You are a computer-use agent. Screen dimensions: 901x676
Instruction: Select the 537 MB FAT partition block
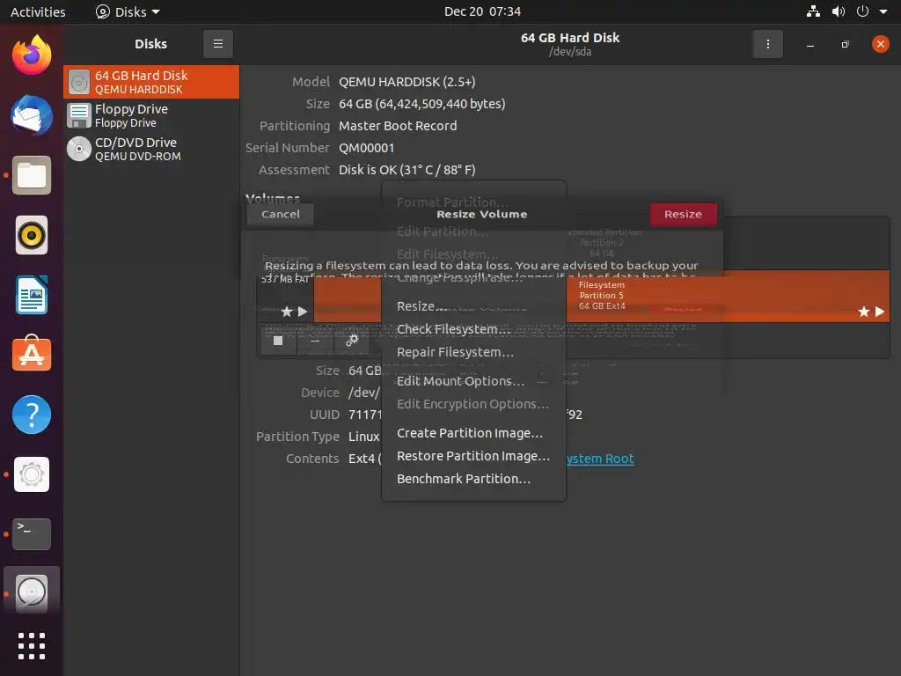pyautogui.click(x=285, y=296)
